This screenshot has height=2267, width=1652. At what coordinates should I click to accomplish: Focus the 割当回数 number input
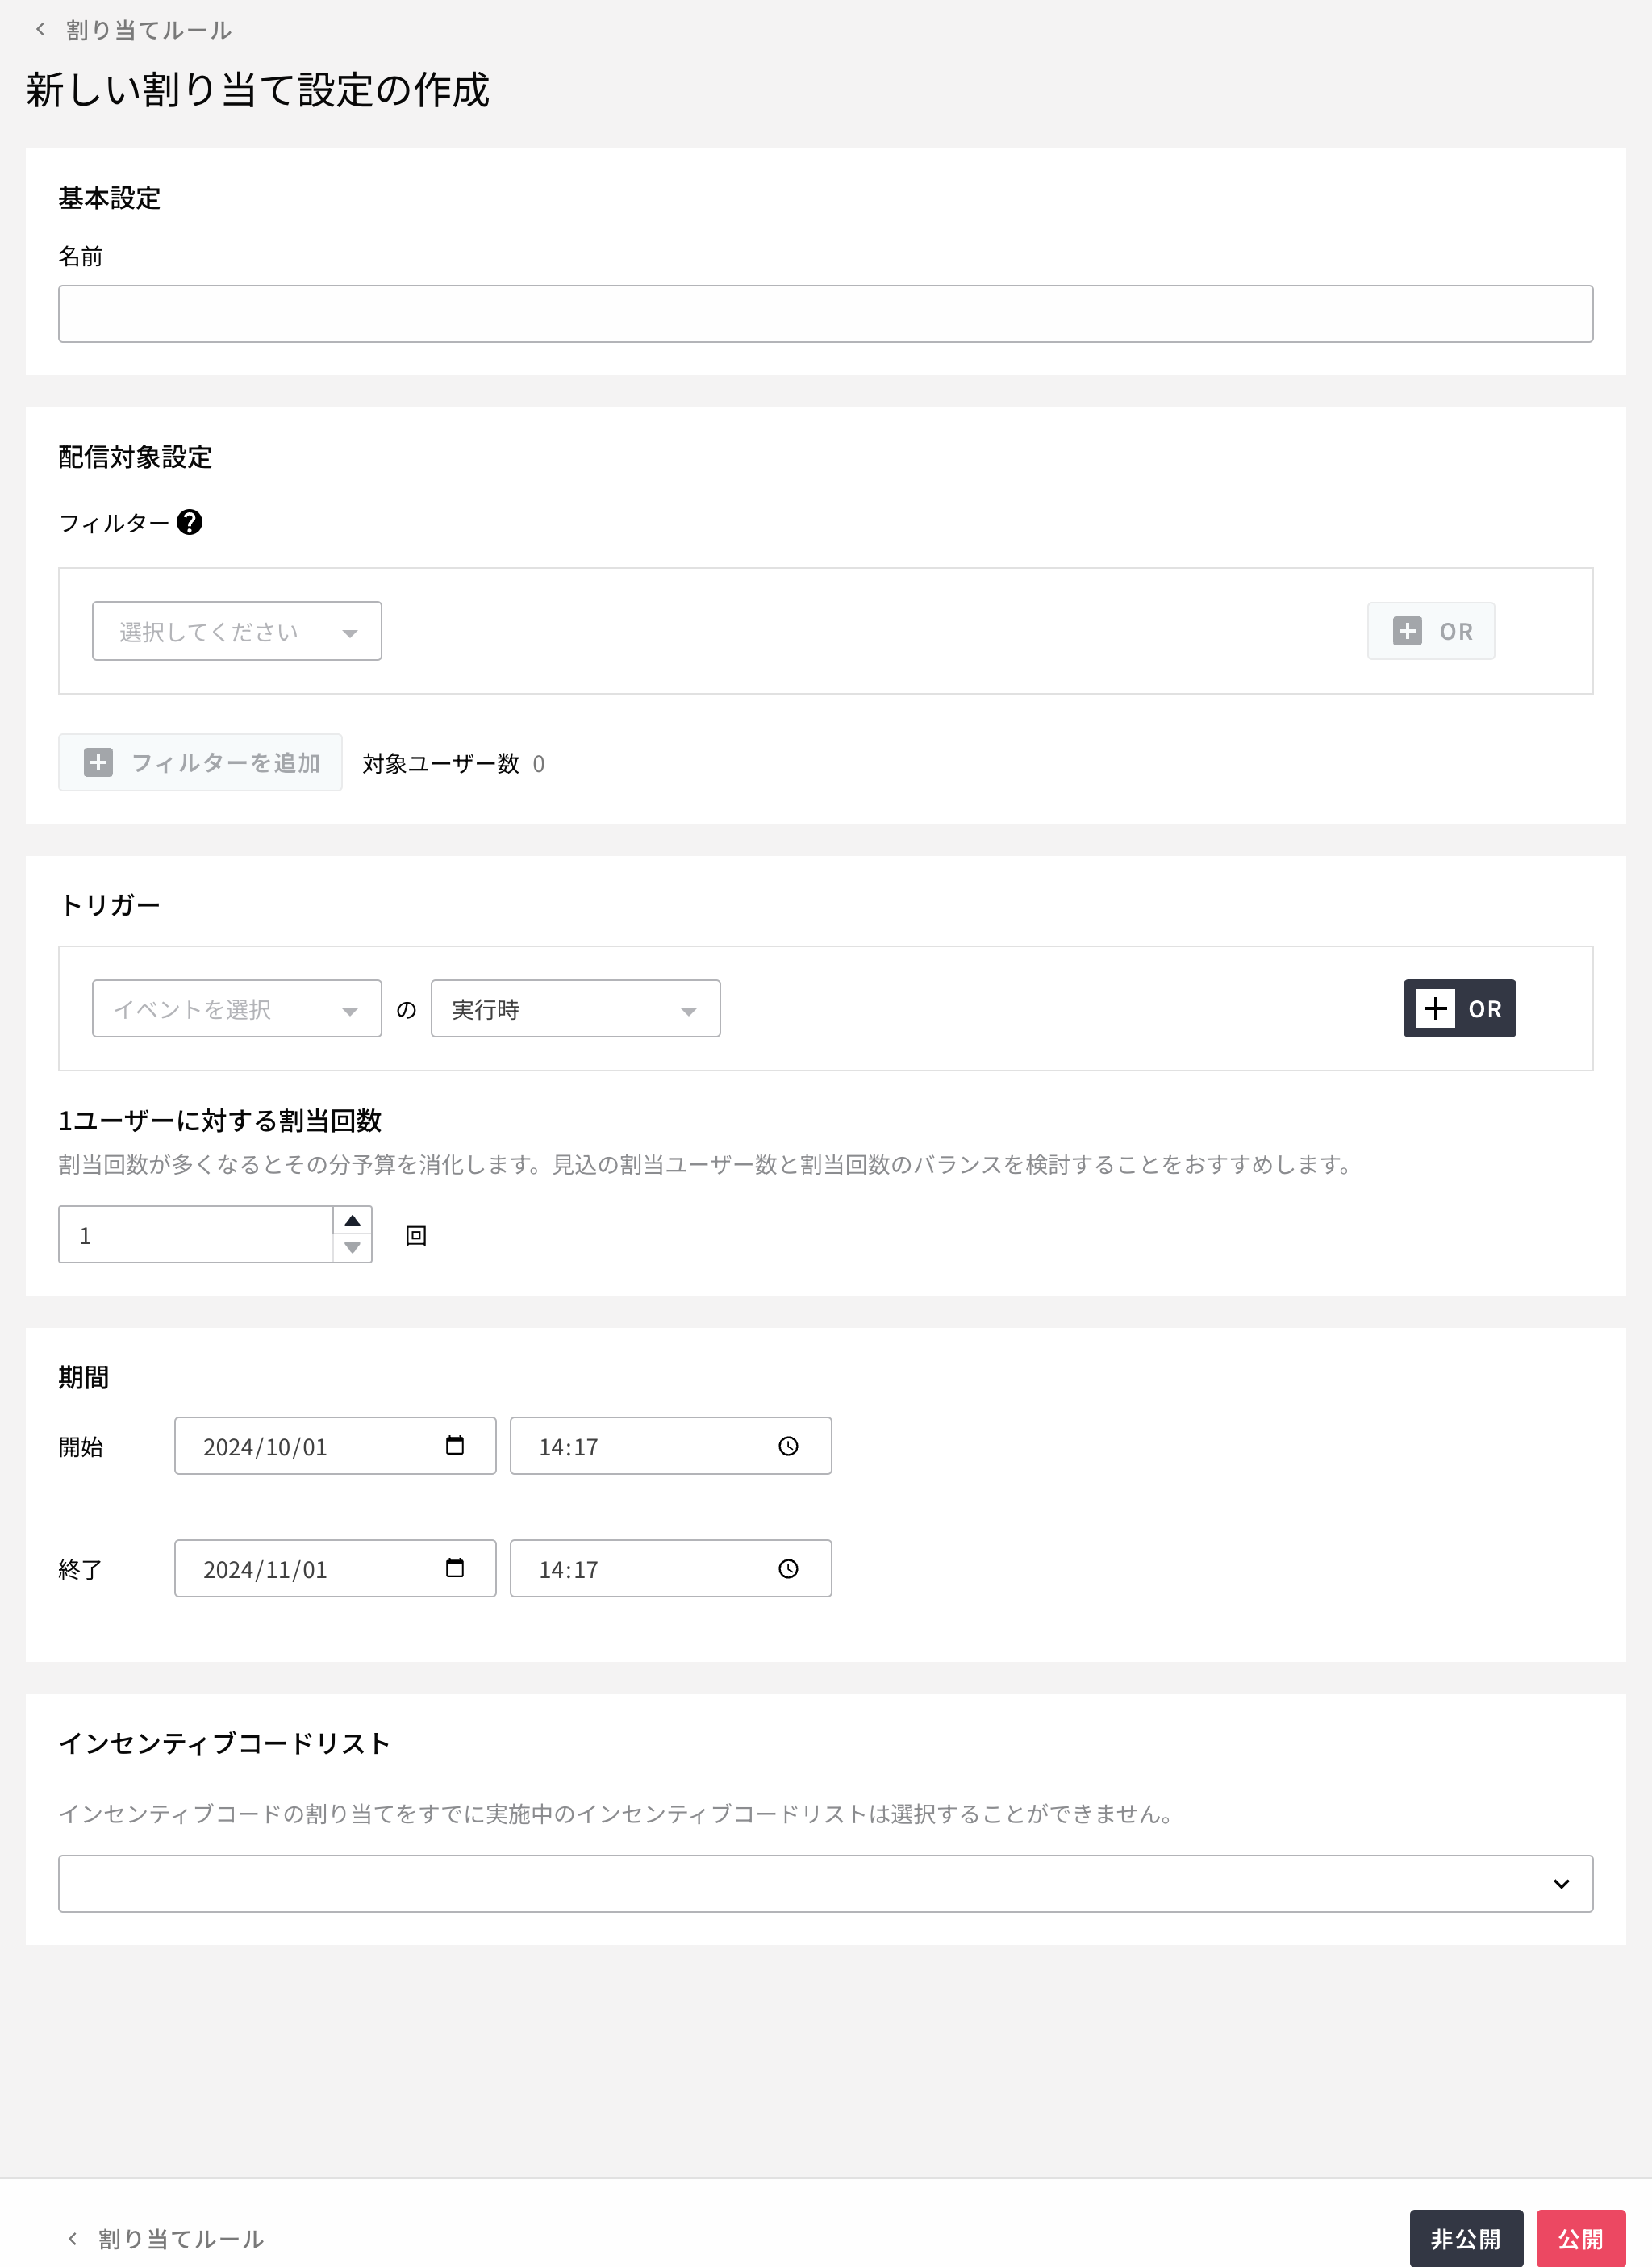pyautogui.click(x=196, y=1234)
